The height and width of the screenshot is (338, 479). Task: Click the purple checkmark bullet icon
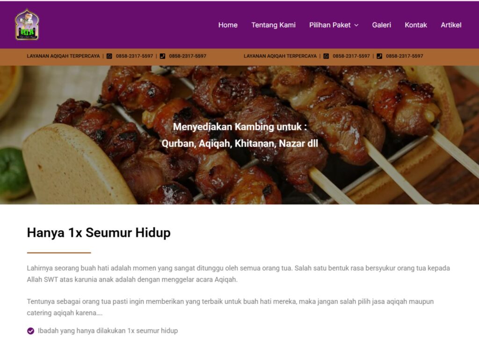pos(30,331)
